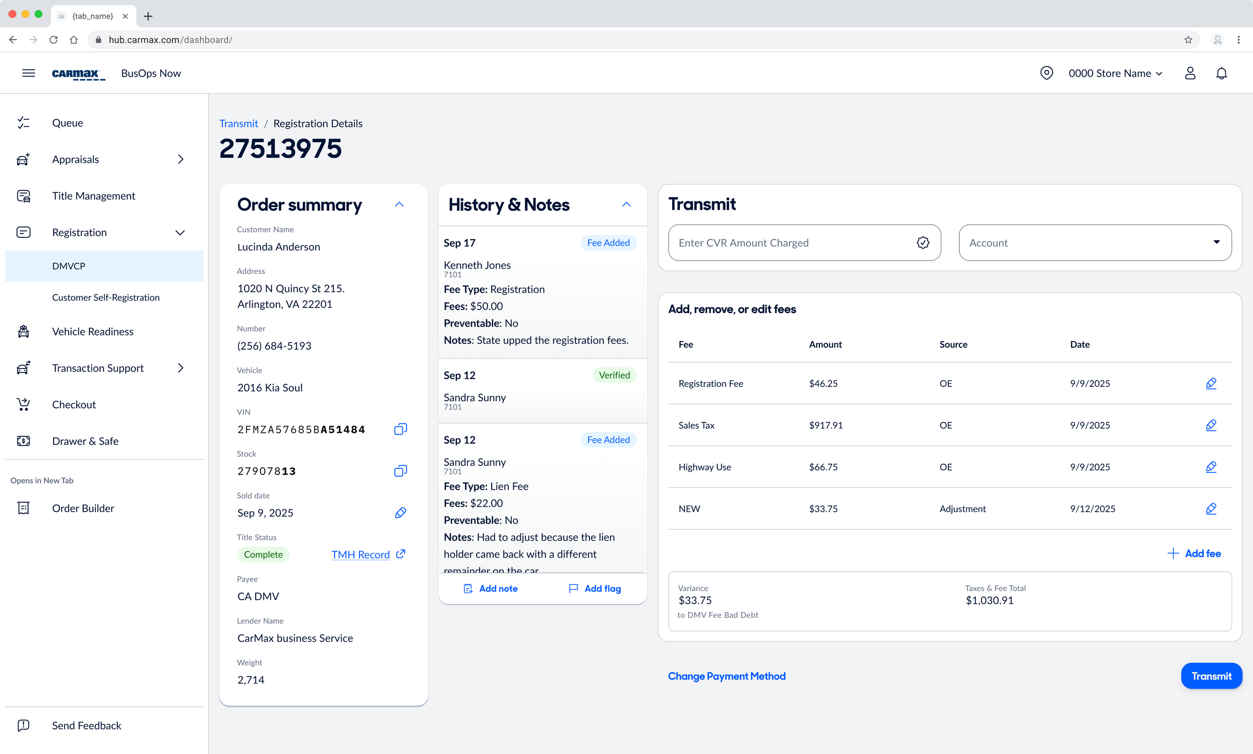Open user profile icon
The height and width of the screenshot is (754, 1253).
coord(1189,73)
